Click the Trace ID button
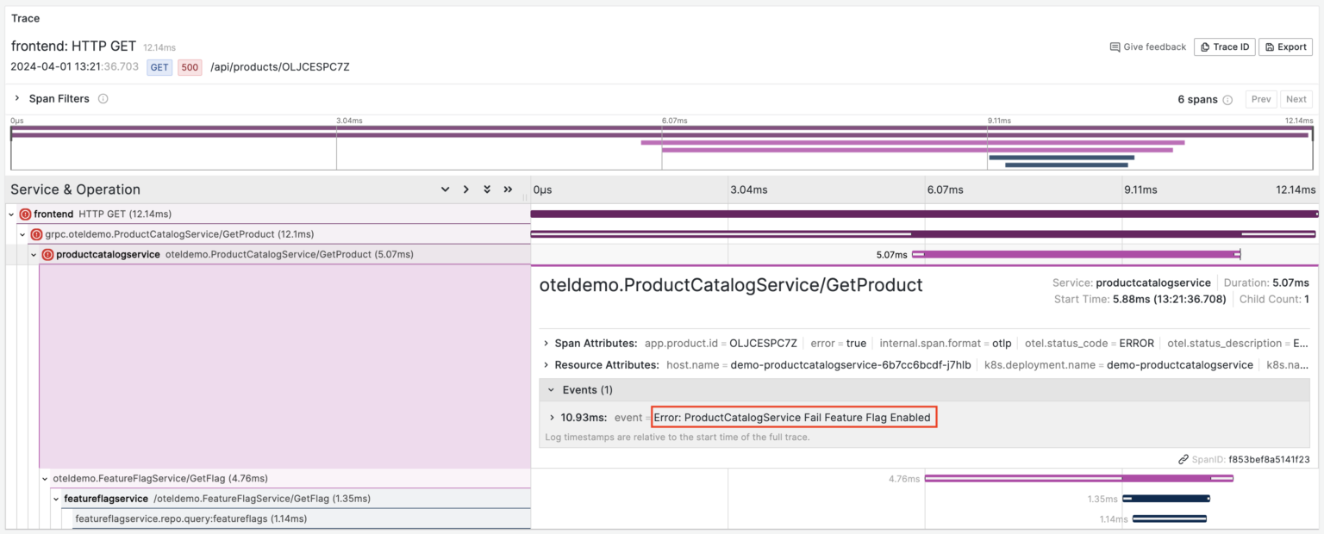Image resolution: width=1324 pixels, height=534 pixels. (x=1224, y=47)
